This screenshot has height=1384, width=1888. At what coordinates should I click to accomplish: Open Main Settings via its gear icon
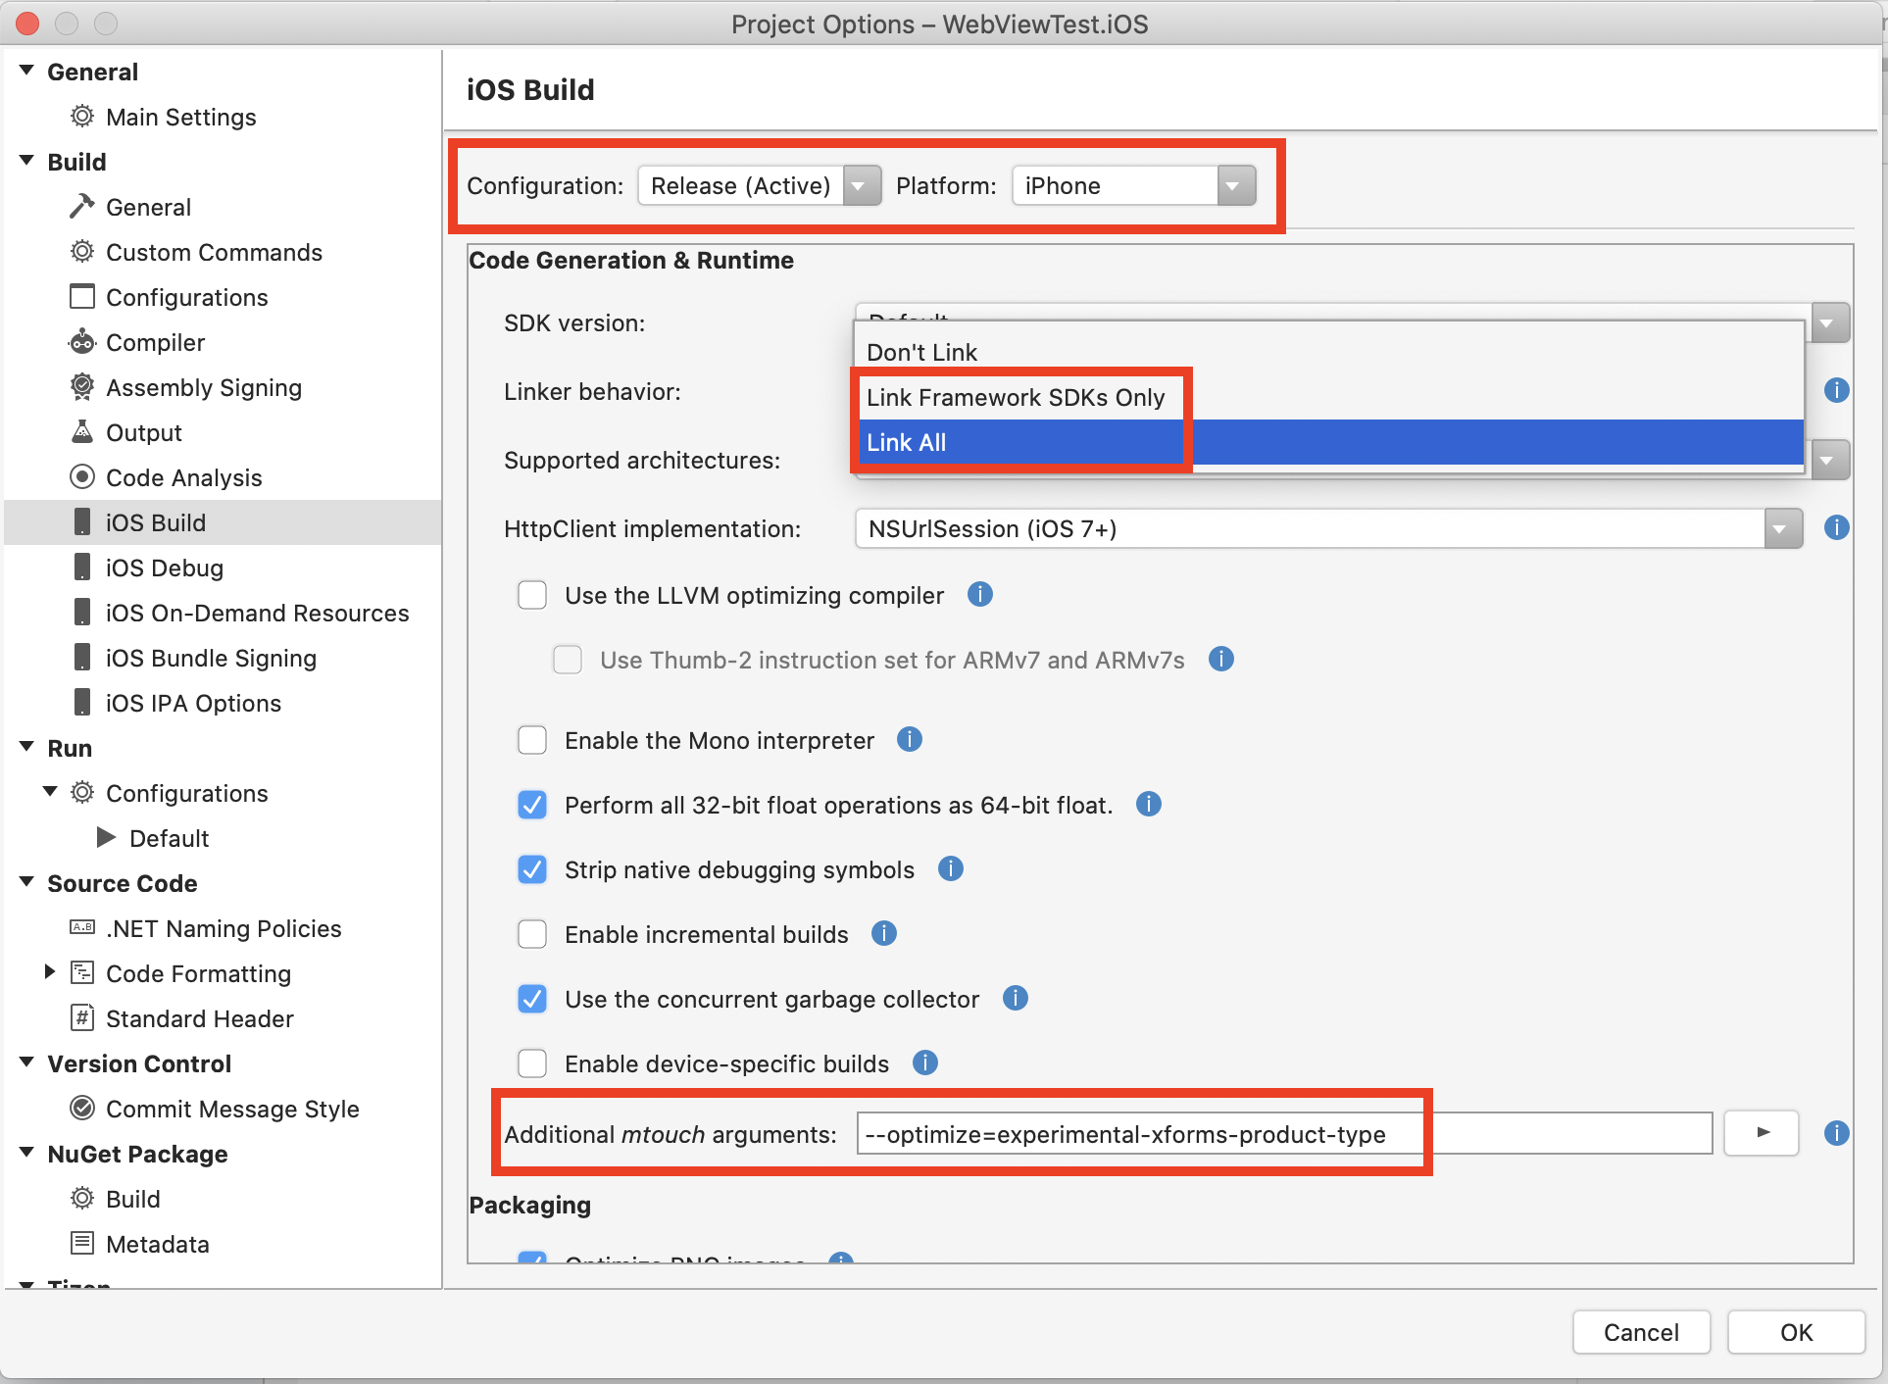(x=81, y=117)
